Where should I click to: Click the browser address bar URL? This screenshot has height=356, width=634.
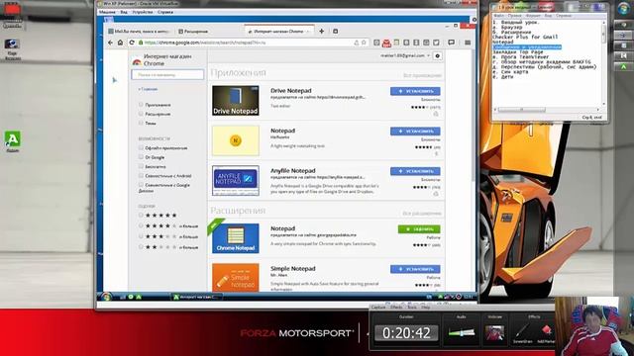point(205,43)
